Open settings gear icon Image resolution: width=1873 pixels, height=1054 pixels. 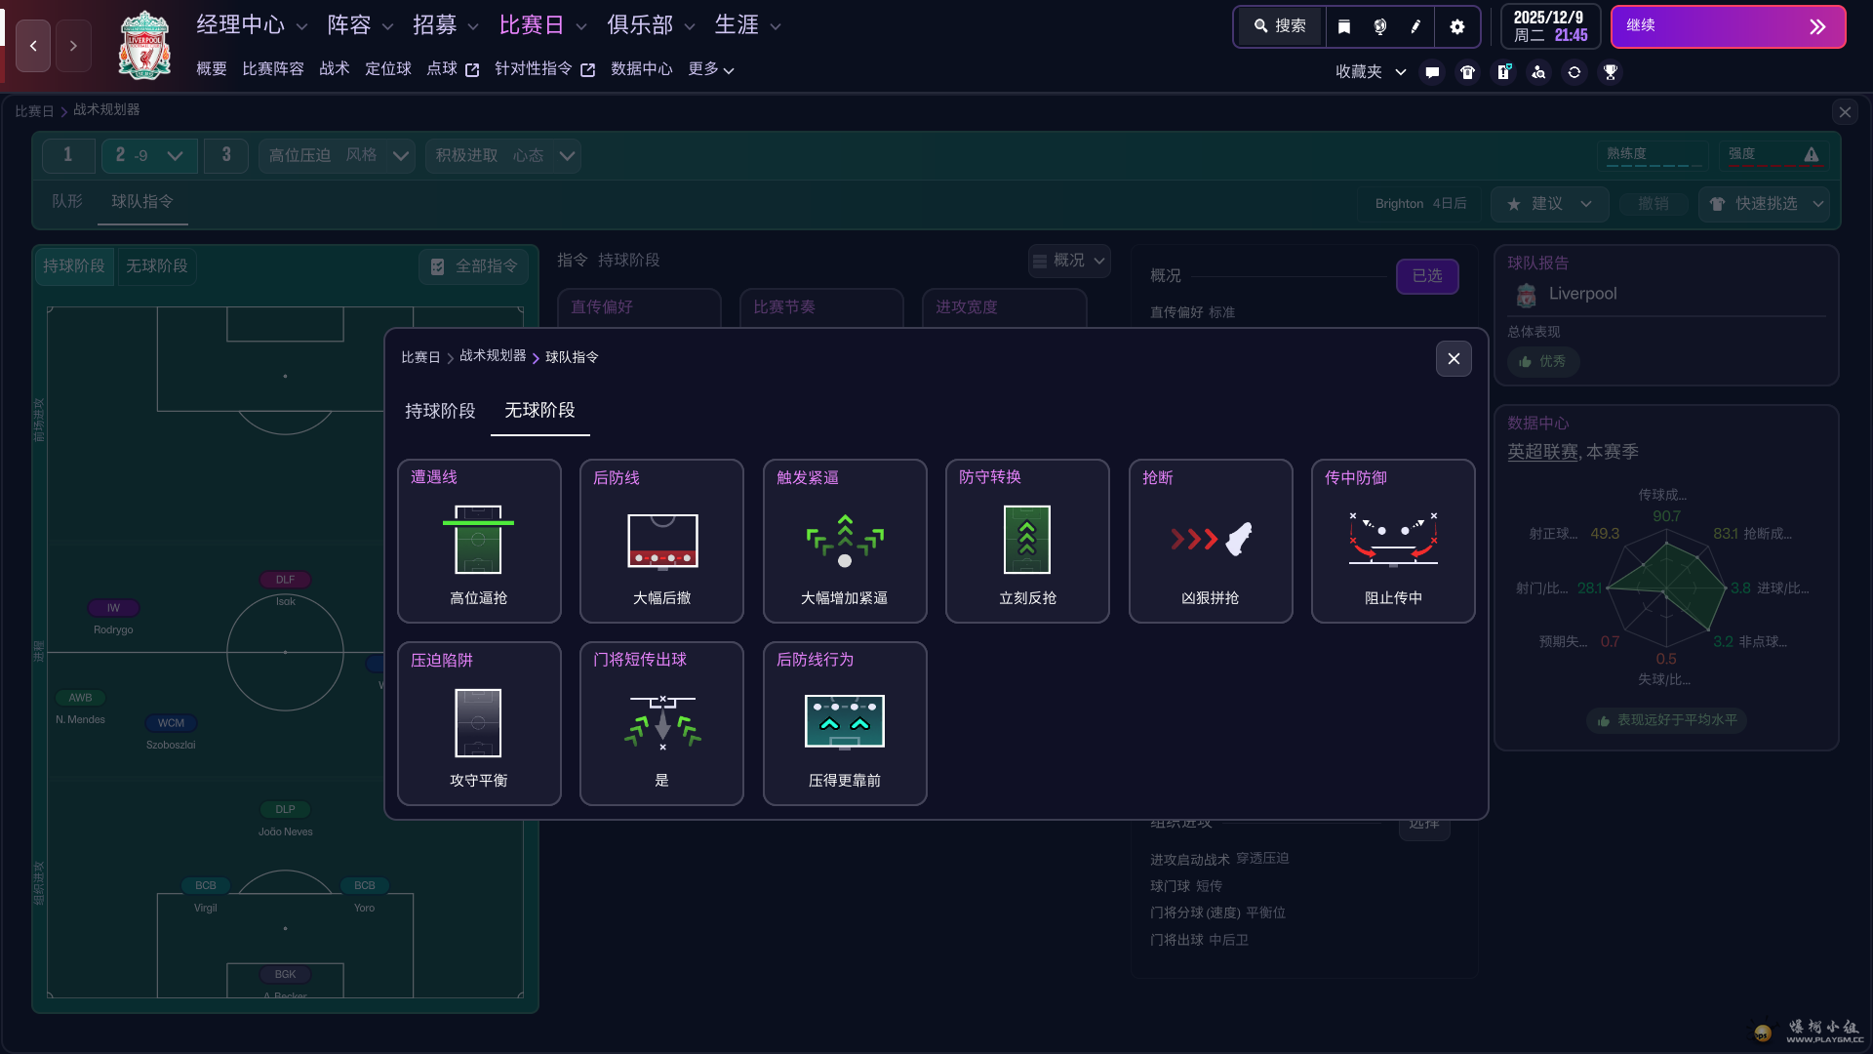pos(1457,26)
